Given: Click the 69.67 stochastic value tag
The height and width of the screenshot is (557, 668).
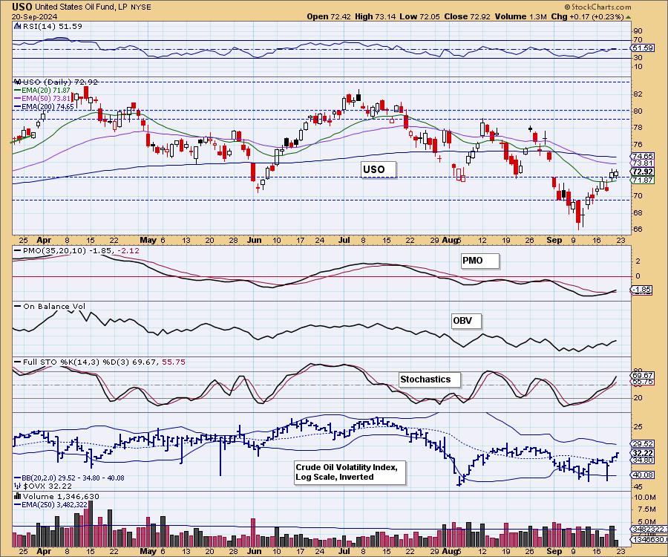Looking at the screenshot, I should (643, 376).
